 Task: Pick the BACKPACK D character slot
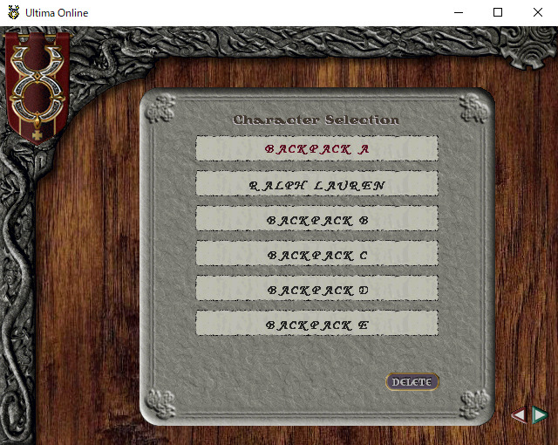click(x=316, y=288)
